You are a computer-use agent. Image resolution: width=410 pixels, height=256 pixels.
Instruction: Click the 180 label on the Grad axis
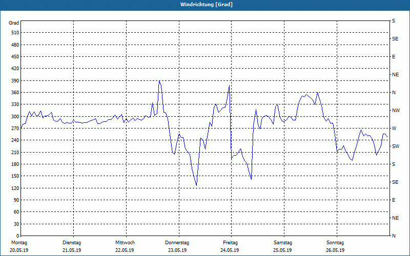coord(15,164)
